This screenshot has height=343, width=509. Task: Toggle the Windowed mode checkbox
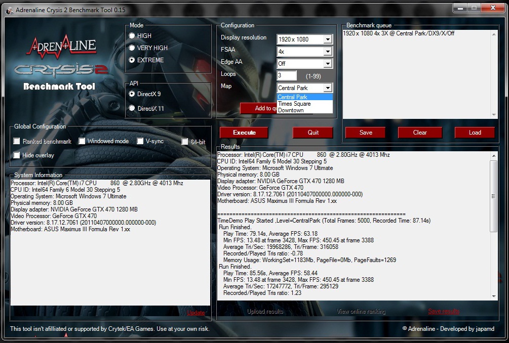coord(82,141)
